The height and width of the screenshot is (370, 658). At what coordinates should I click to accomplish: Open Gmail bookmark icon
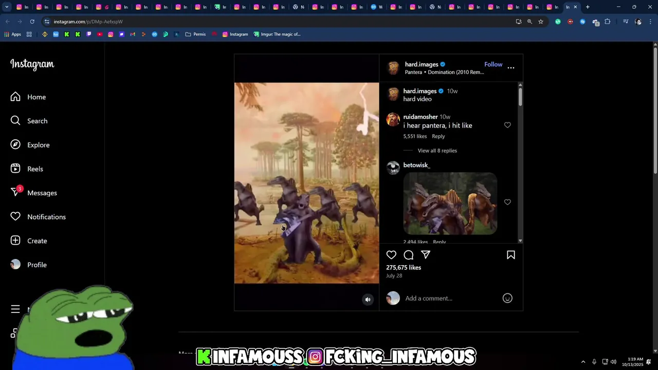[x=133, y=34]
